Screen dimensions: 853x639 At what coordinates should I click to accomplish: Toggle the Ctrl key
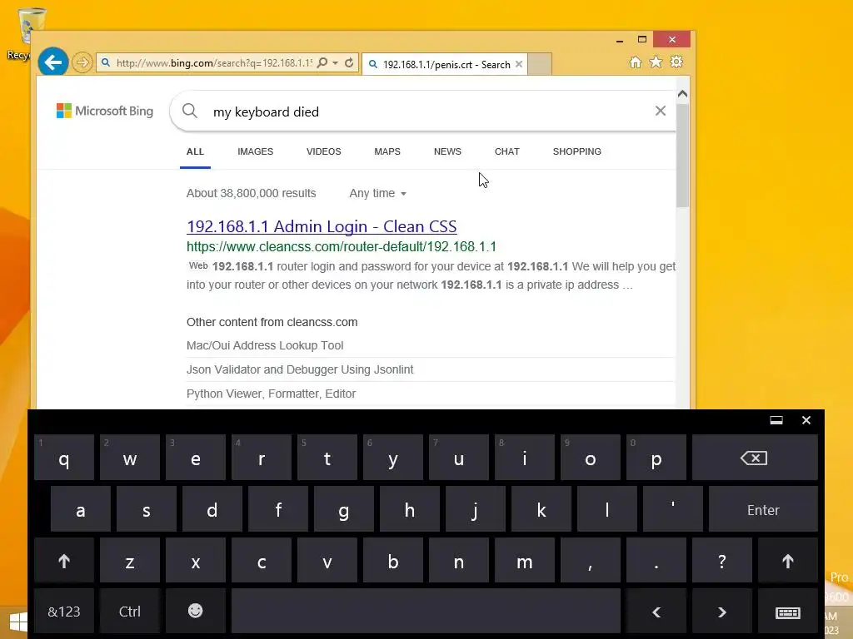(129, 612)
